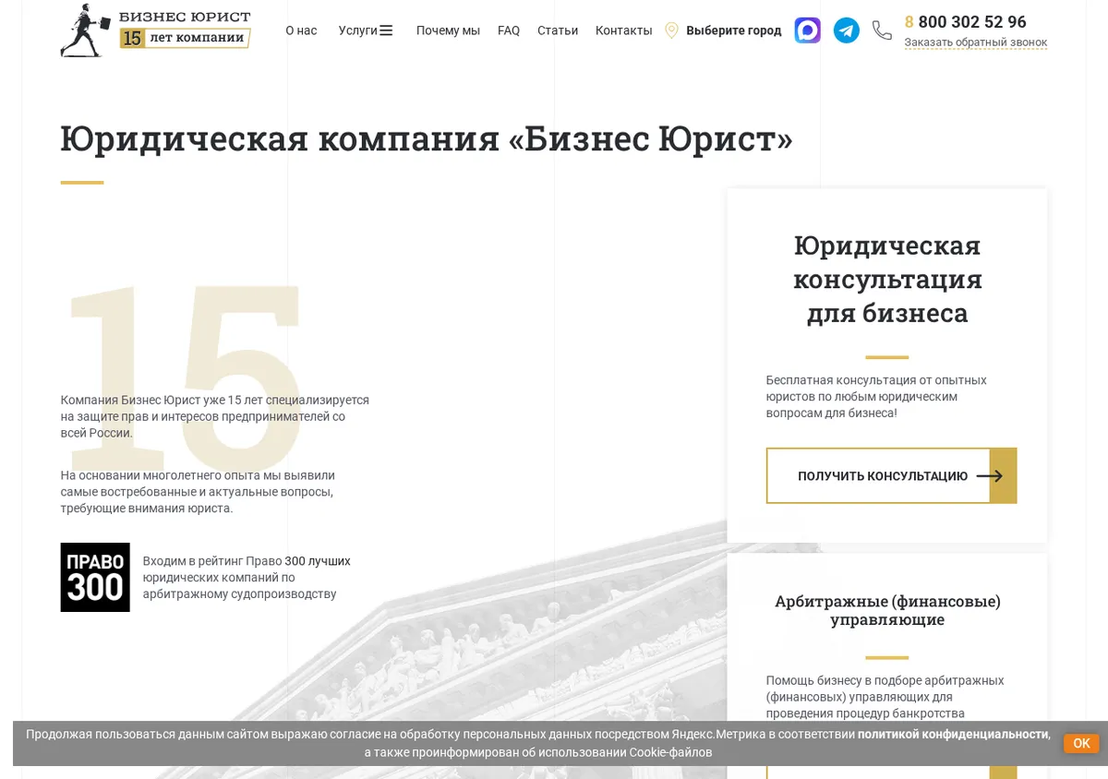Open the Telegram messenger icon

(846, 30)
